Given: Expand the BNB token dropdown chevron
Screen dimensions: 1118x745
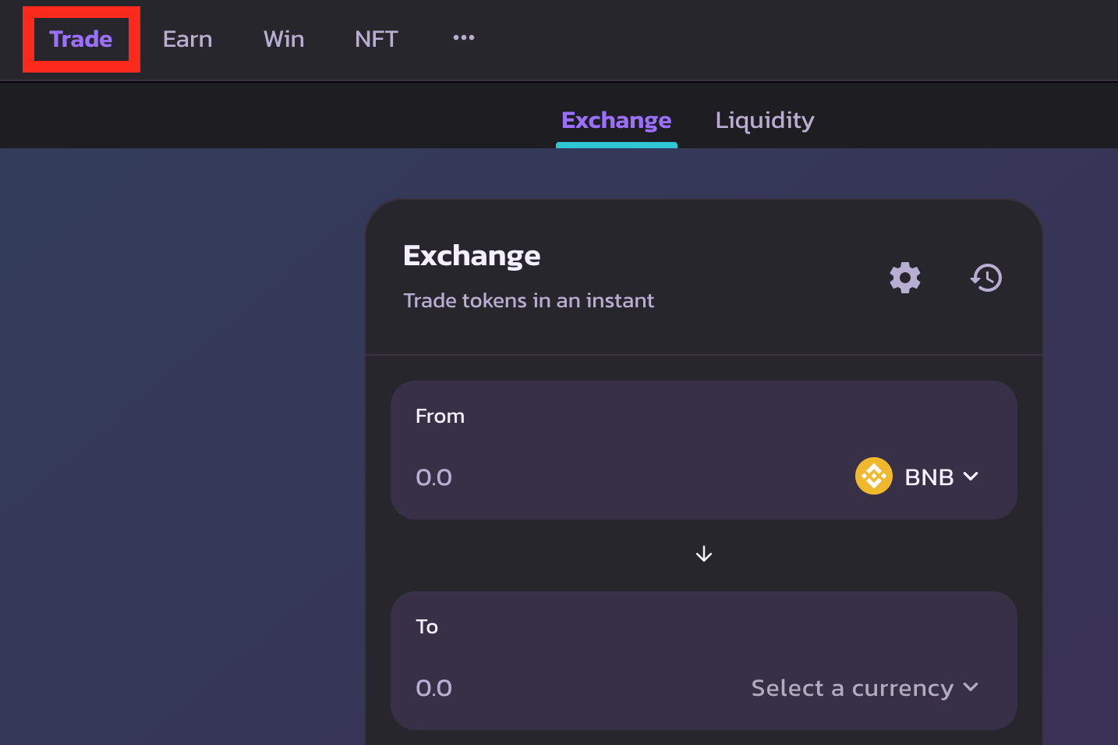Looking at the screenshot, I should pos(971,476).
